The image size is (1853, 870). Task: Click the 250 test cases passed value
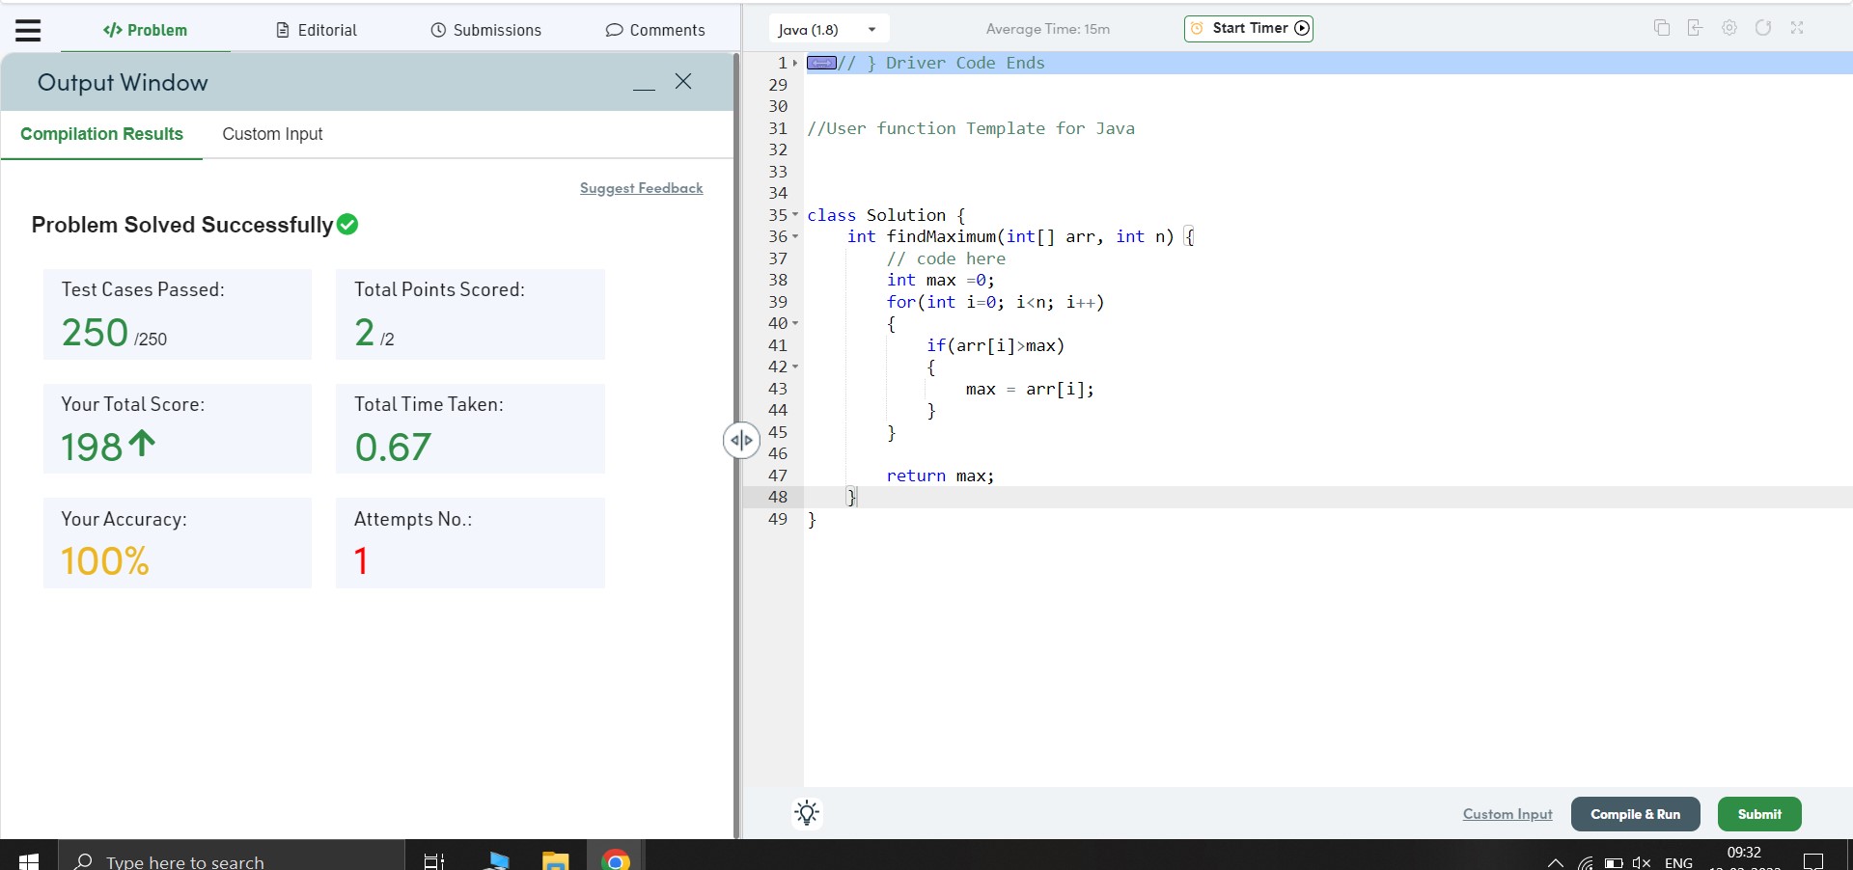point(95,333)
